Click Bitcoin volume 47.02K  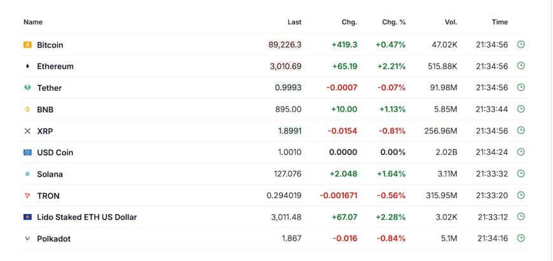pos(444,44)
